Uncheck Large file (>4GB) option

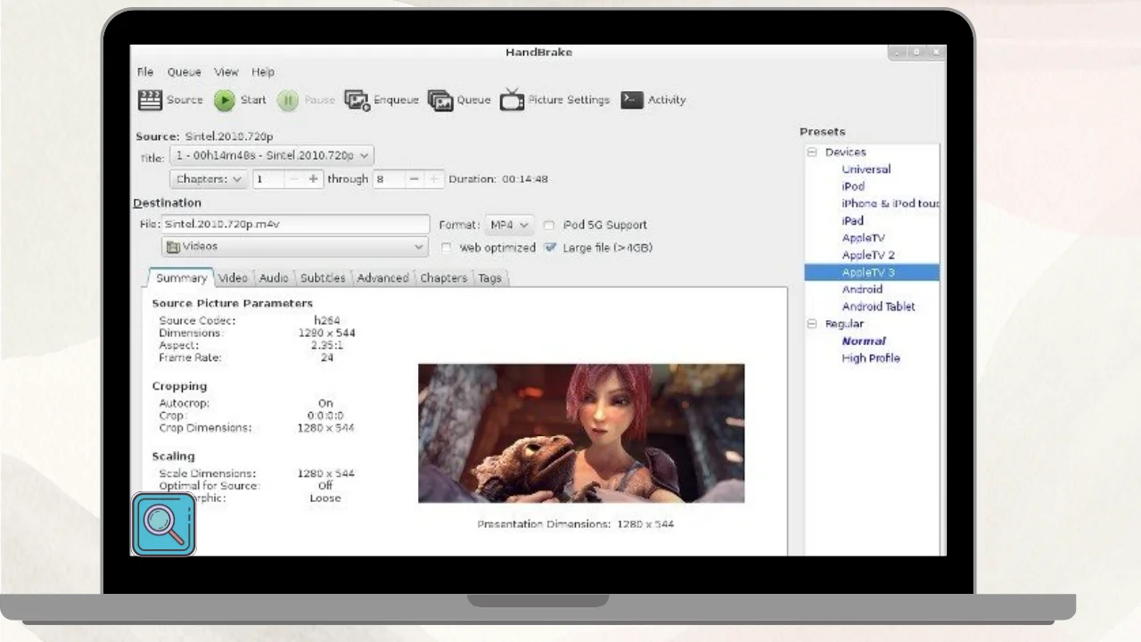tap(550, 248)
